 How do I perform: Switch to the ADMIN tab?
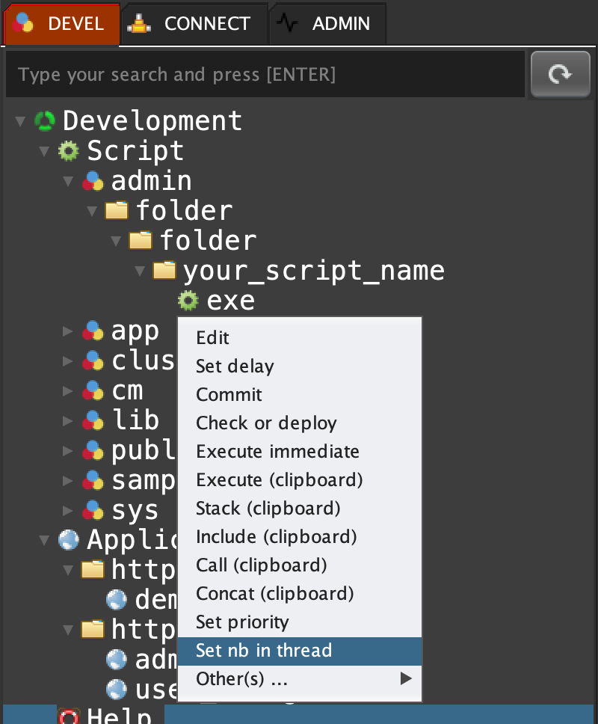[327, 24]
